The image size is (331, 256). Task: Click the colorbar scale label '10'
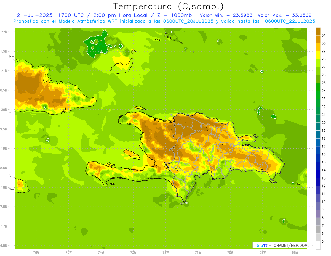pos(324,202)
